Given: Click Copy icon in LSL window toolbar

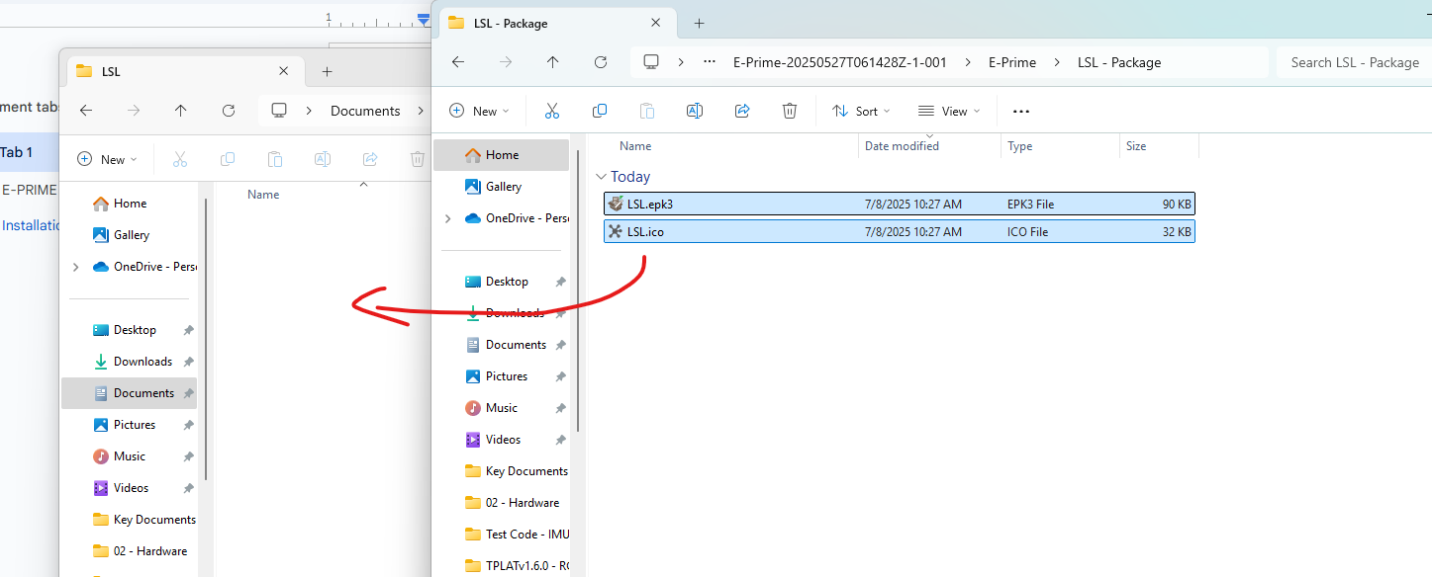Looking at the screenshot, I should 228,159.
